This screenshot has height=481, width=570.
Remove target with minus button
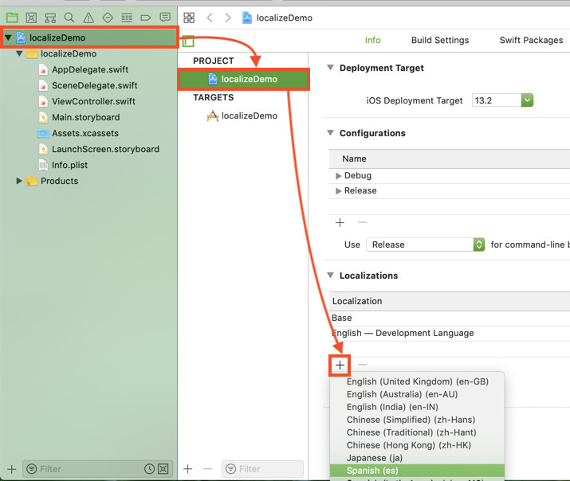[x=207, y=469]
